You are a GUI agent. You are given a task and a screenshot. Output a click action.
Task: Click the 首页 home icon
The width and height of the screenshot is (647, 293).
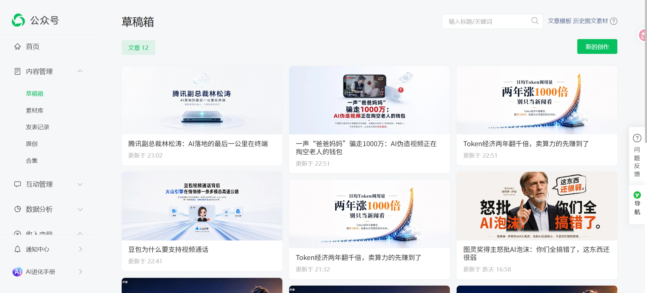[18, 46]
